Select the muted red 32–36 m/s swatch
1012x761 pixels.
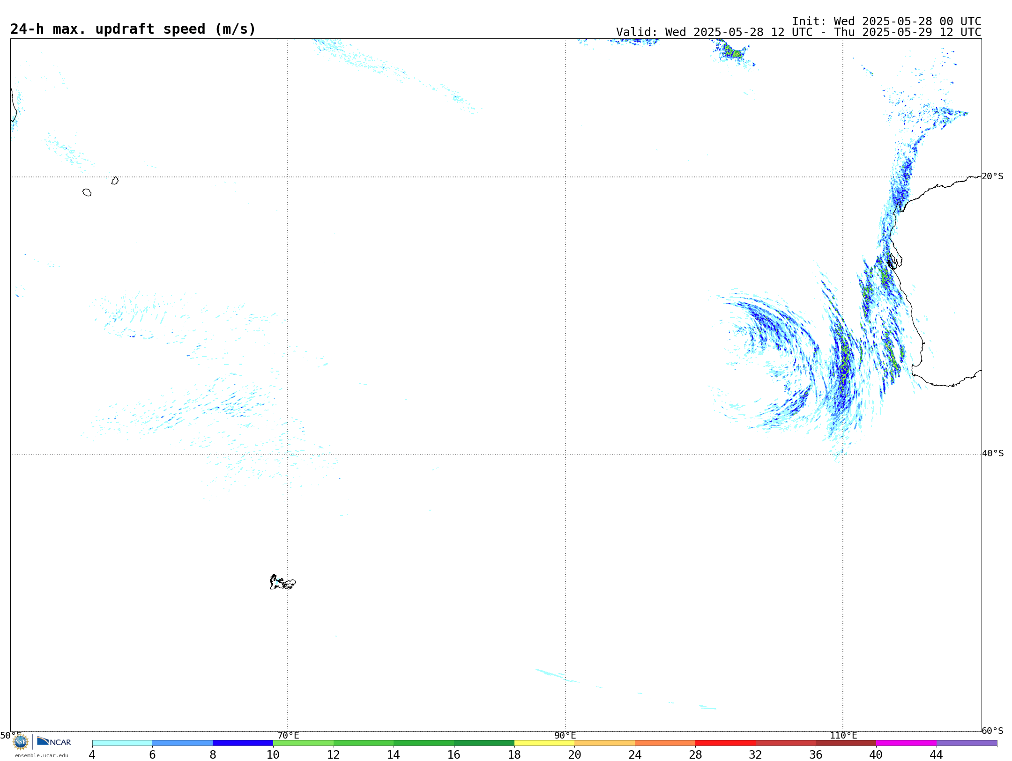(x=786, y=743)
